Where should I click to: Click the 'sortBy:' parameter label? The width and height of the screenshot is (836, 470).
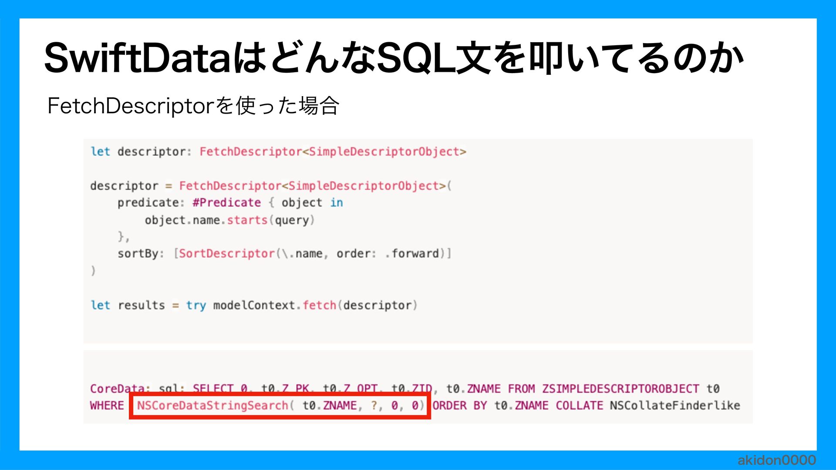click(x=140, y=254)
